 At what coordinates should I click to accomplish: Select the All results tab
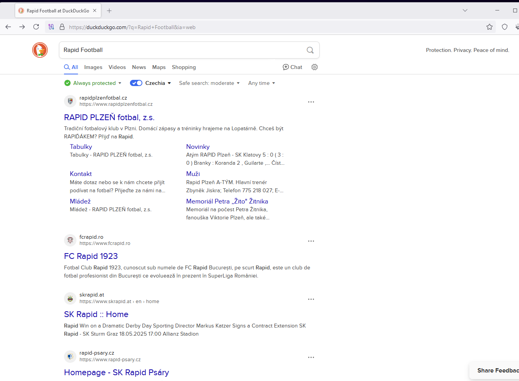point(71,67)
